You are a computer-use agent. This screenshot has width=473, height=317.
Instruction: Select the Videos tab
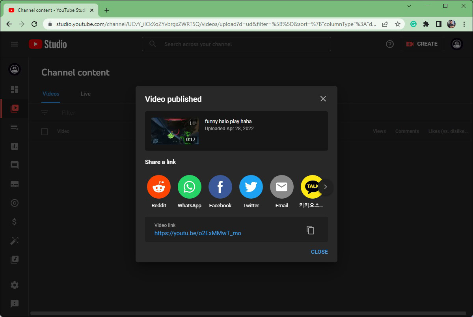coord(51,94)
